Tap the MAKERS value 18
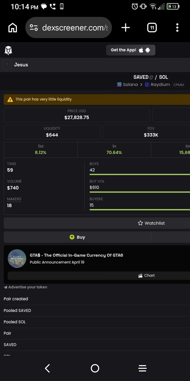The height and width of the screenshot is (381, 190). coord(9,205)
